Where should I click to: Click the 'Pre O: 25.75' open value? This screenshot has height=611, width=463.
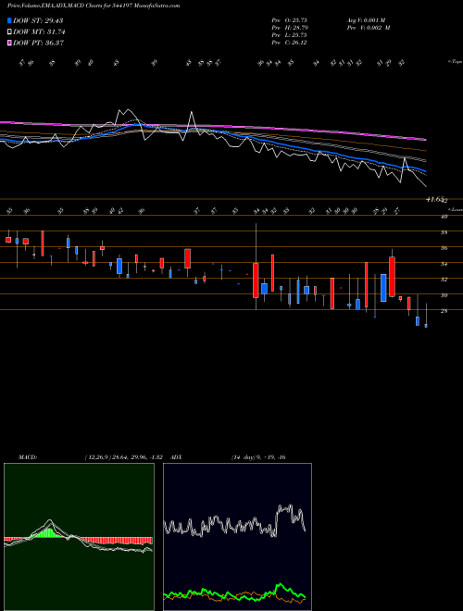pyautogui.click(x=289, y=20)
